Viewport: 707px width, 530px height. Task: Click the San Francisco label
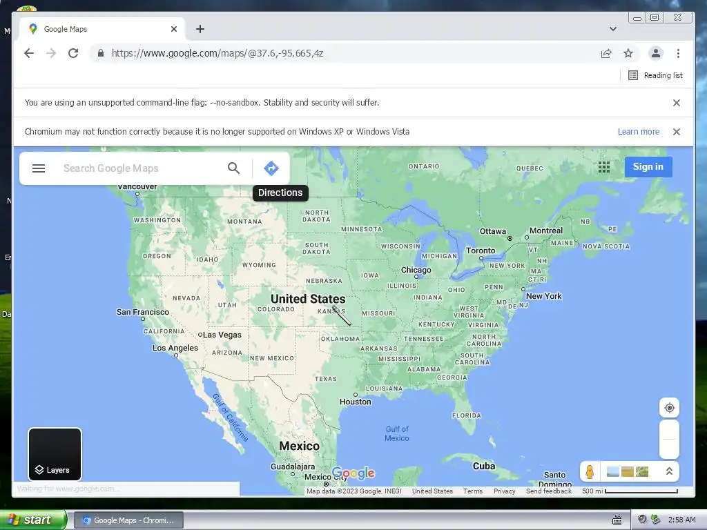[x=142, y=312]
